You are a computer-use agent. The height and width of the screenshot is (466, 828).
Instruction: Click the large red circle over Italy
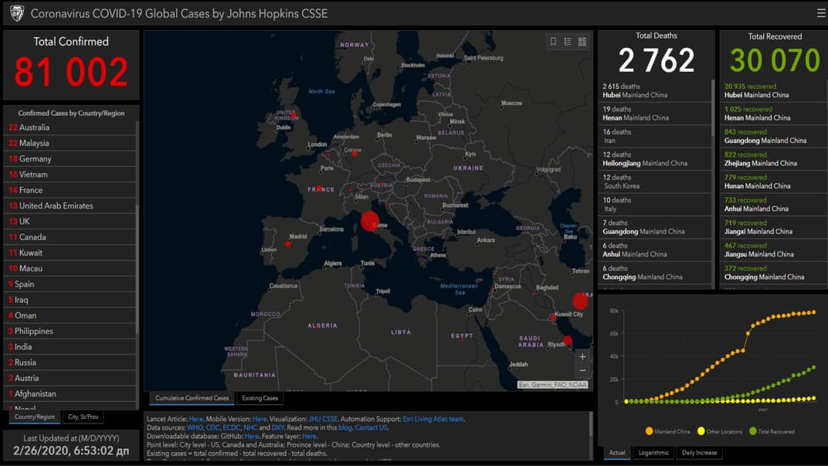coord(370,221)
